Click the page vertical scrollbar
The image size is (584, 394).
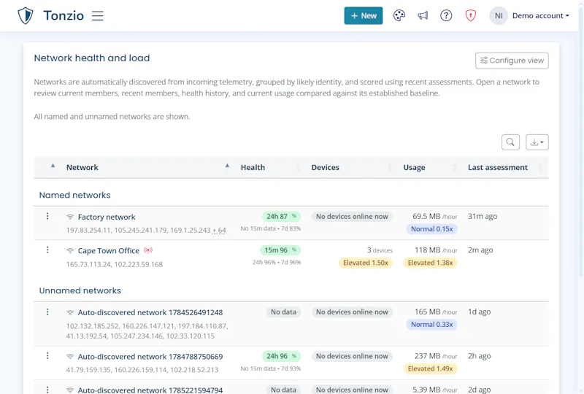click(581, 142)
